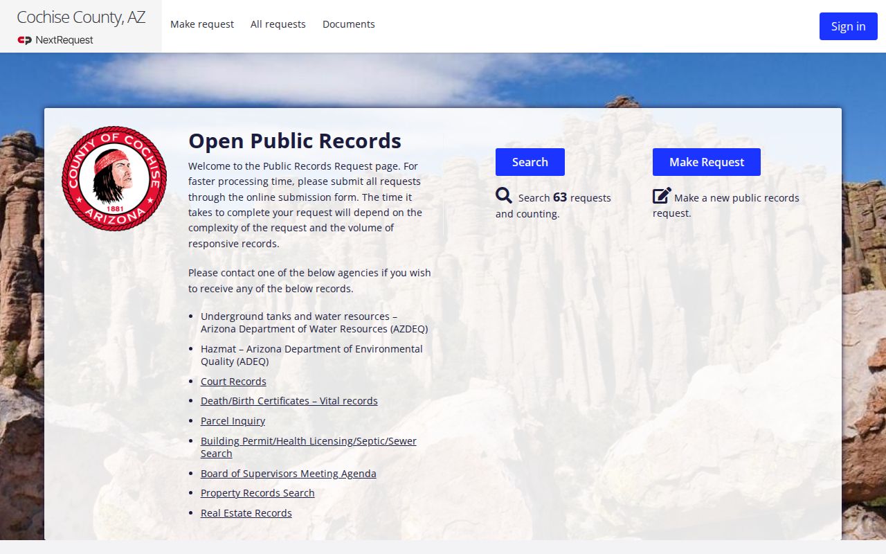Click the magnifying glass search icon

pyautogui.click(x=504, y=196)
